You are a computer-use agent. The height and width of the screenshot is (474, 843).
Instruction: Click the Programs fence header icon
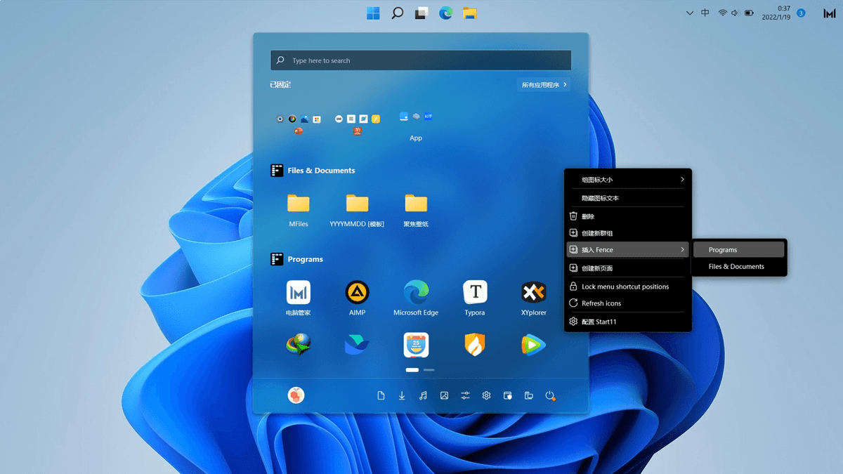coord(277,259)
